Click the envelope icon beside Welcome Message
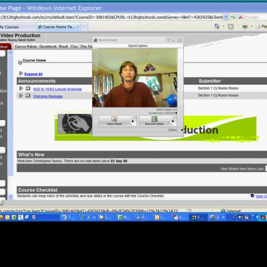 pyautogui.click(x=28, y=96)
